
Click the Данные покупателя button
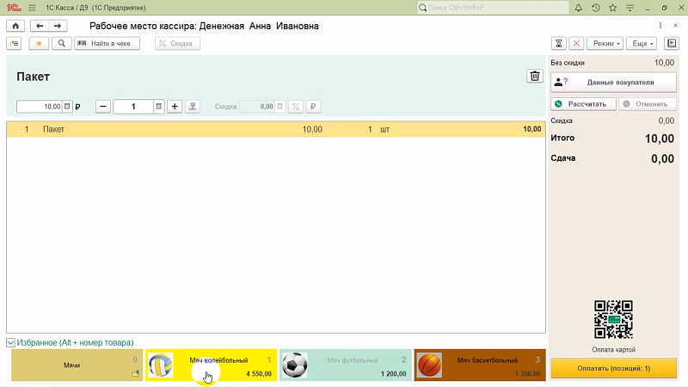pos(613,83)
